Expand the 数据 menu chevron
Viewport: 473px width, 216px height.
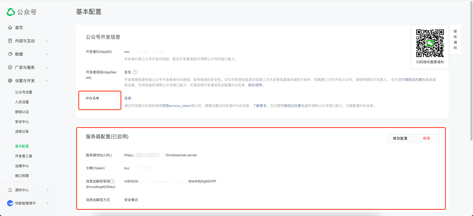coord(47,54)
